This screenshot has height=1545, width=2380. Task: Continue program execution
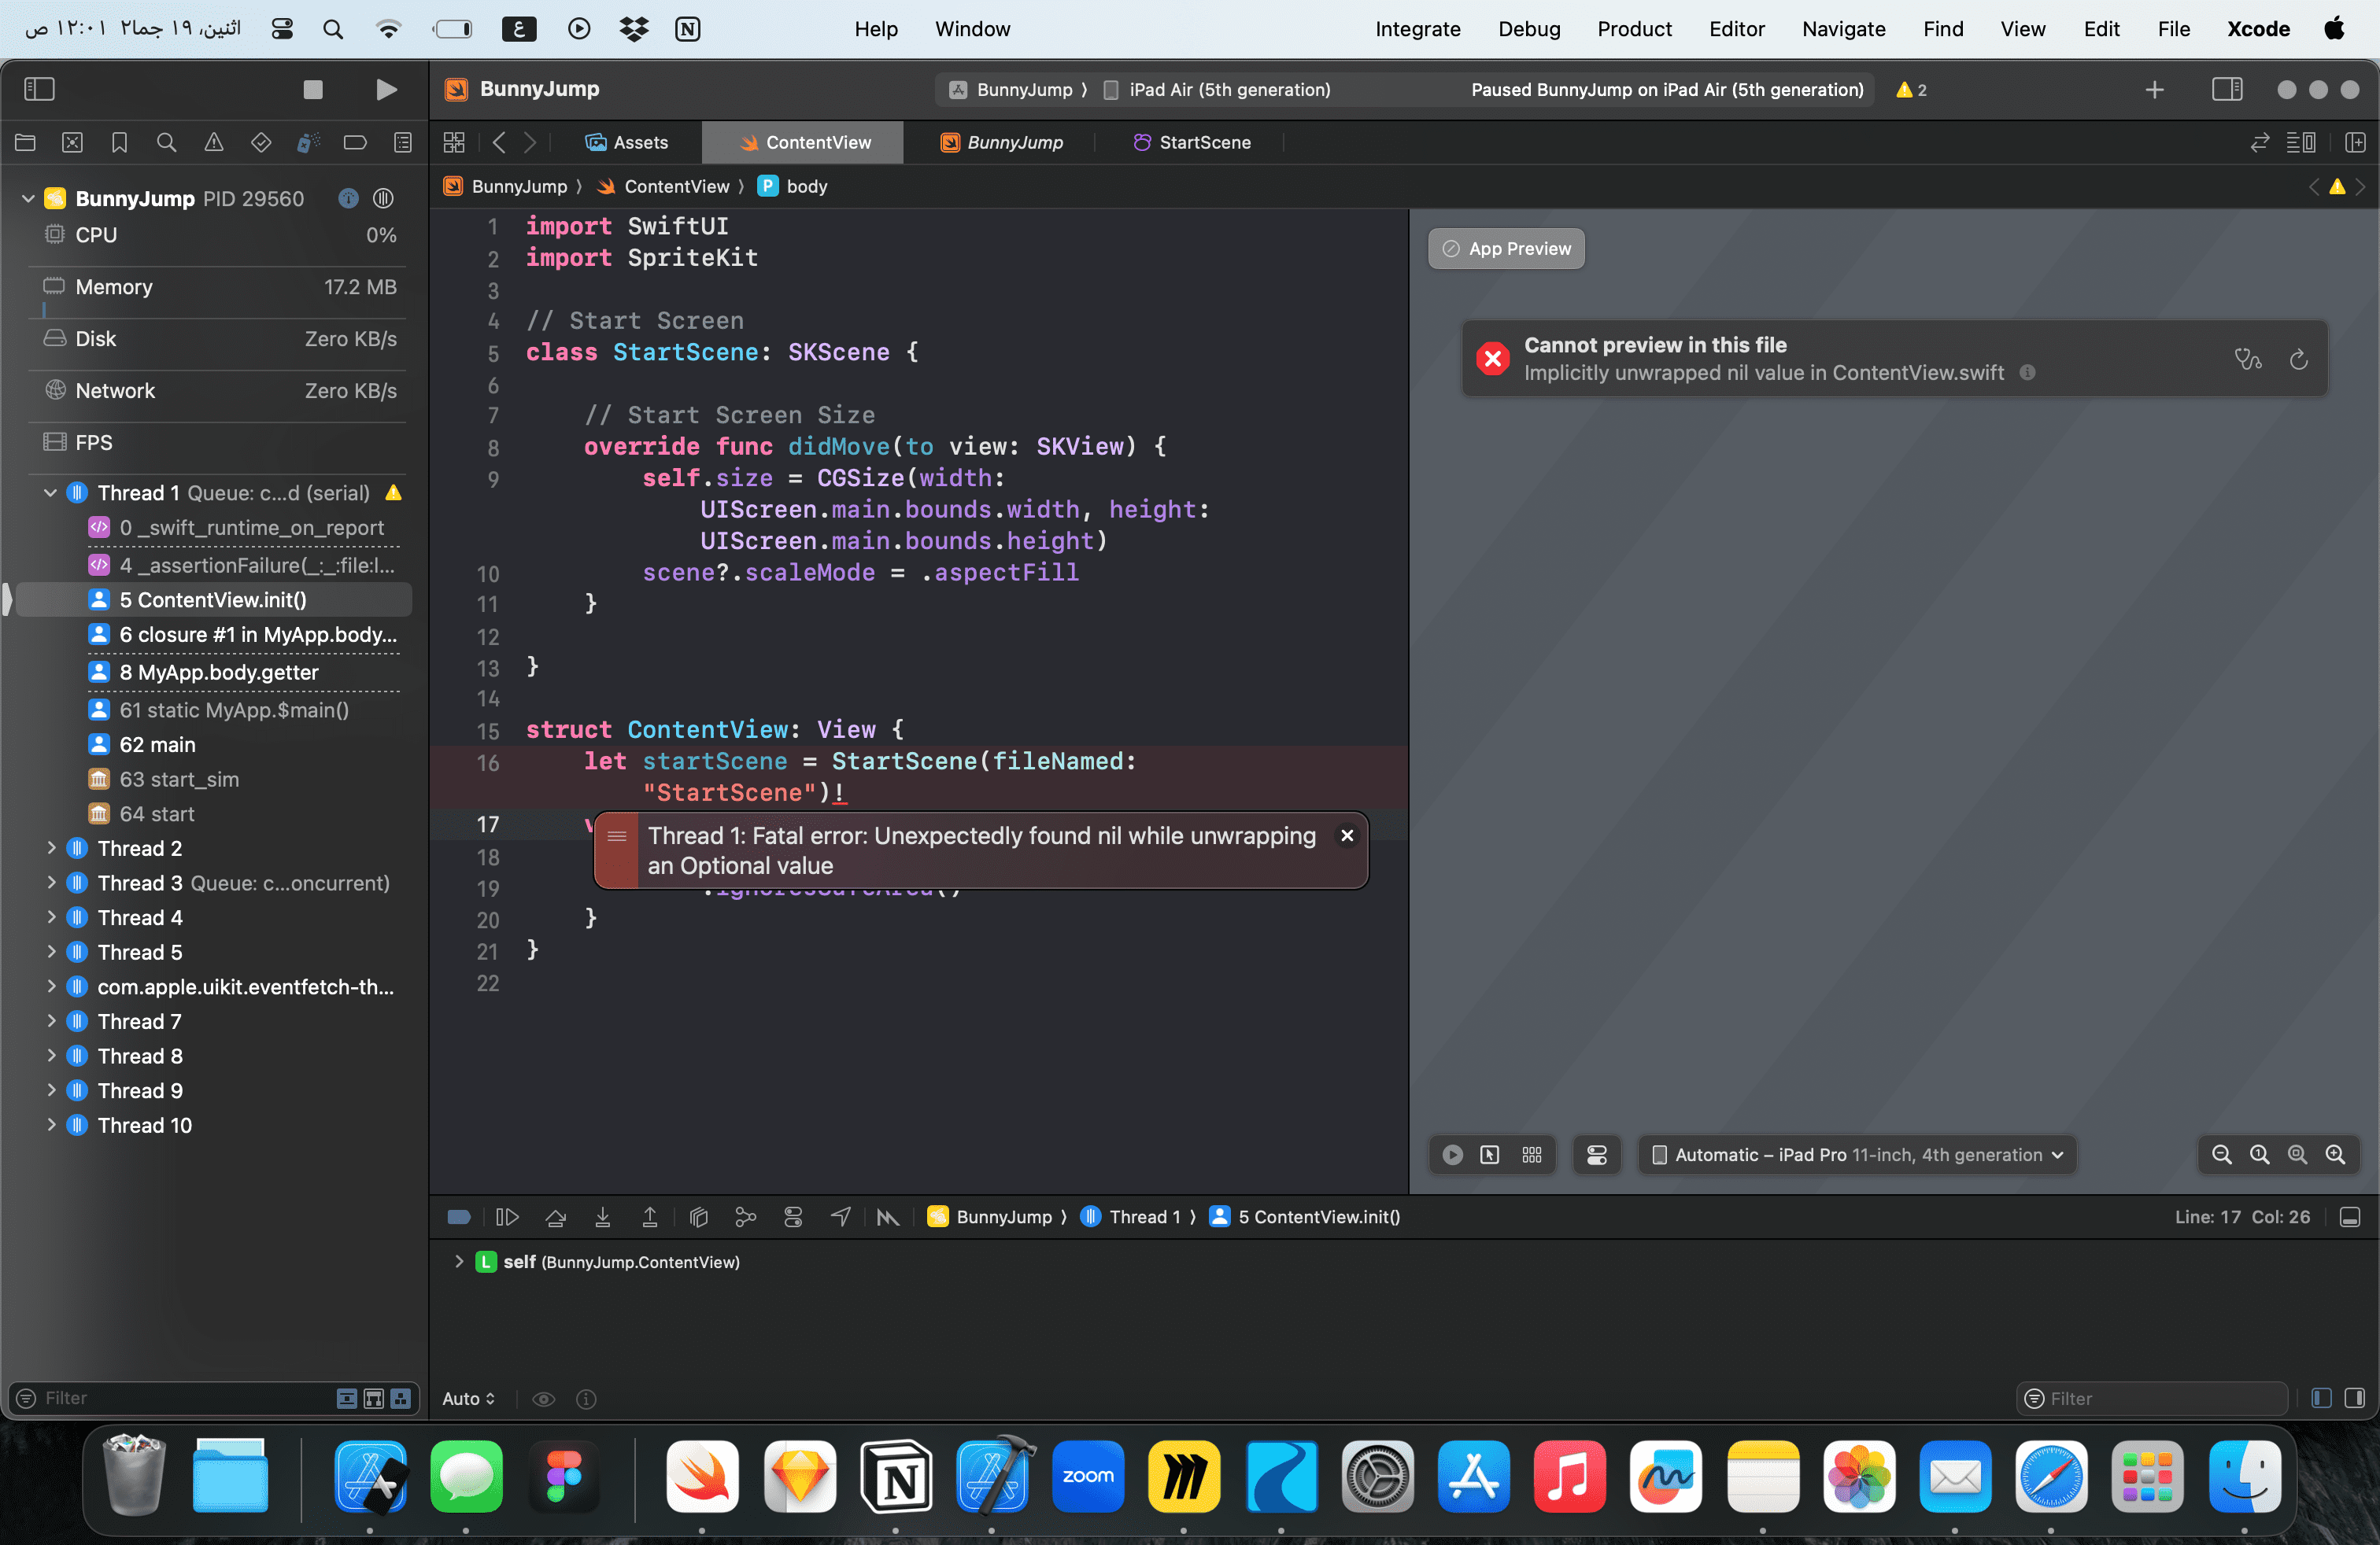coord(507,1216)
